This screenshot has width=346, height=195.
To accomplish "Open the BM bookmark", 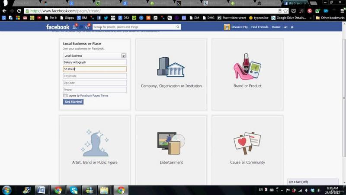I will click(x=82, y=18).
